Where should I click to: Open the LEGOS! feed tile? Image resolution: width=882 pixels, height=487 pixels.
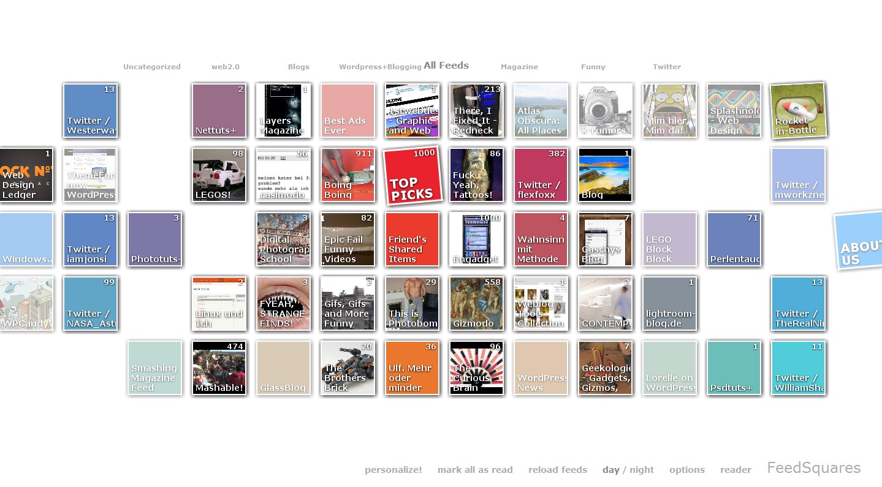point(219,175)
